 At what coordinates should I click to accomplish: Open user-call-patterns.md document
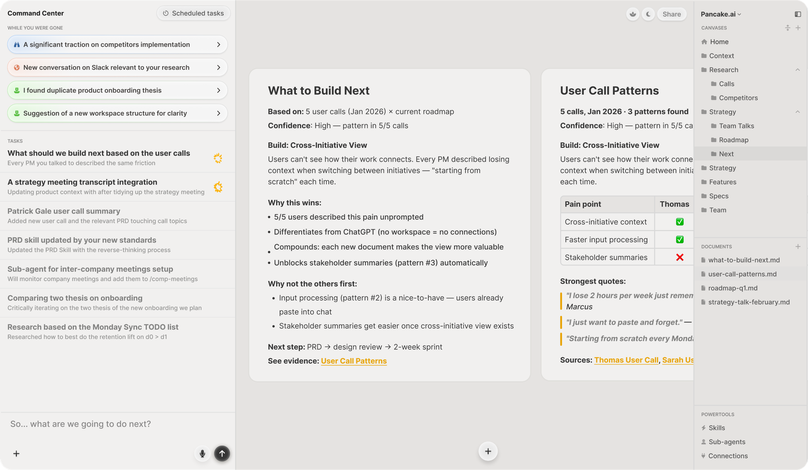point(742,274)
